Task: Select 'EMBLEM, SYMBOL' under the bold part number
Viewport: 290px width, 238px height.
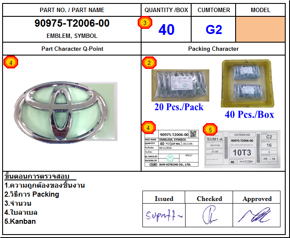Action: [x=72, y=36]
